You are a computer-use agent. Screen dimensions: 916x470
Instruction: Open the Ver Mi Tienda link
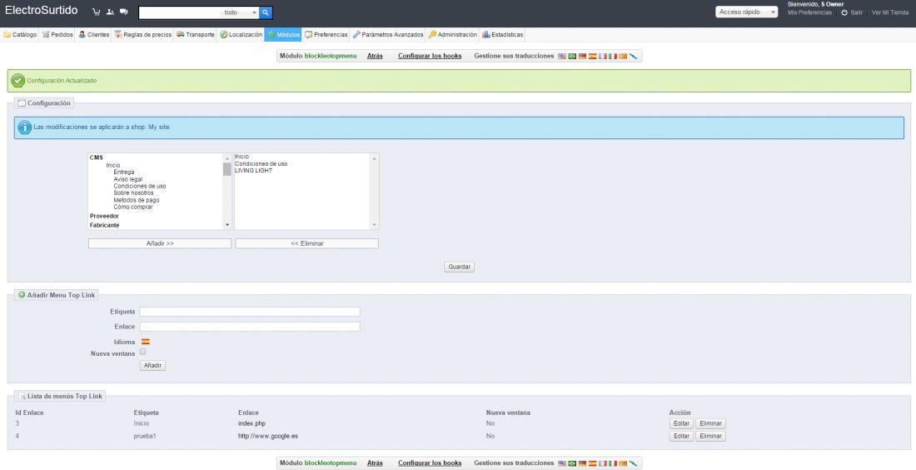889,12
